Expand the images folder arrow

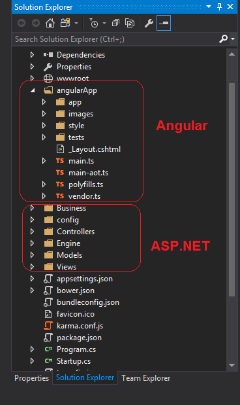click(44, 114)
